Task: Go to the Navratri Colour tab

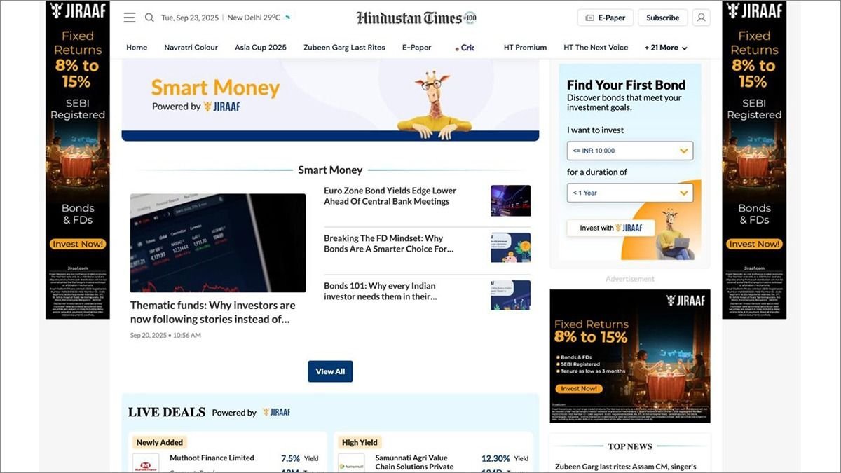Action: coord(191,48)
